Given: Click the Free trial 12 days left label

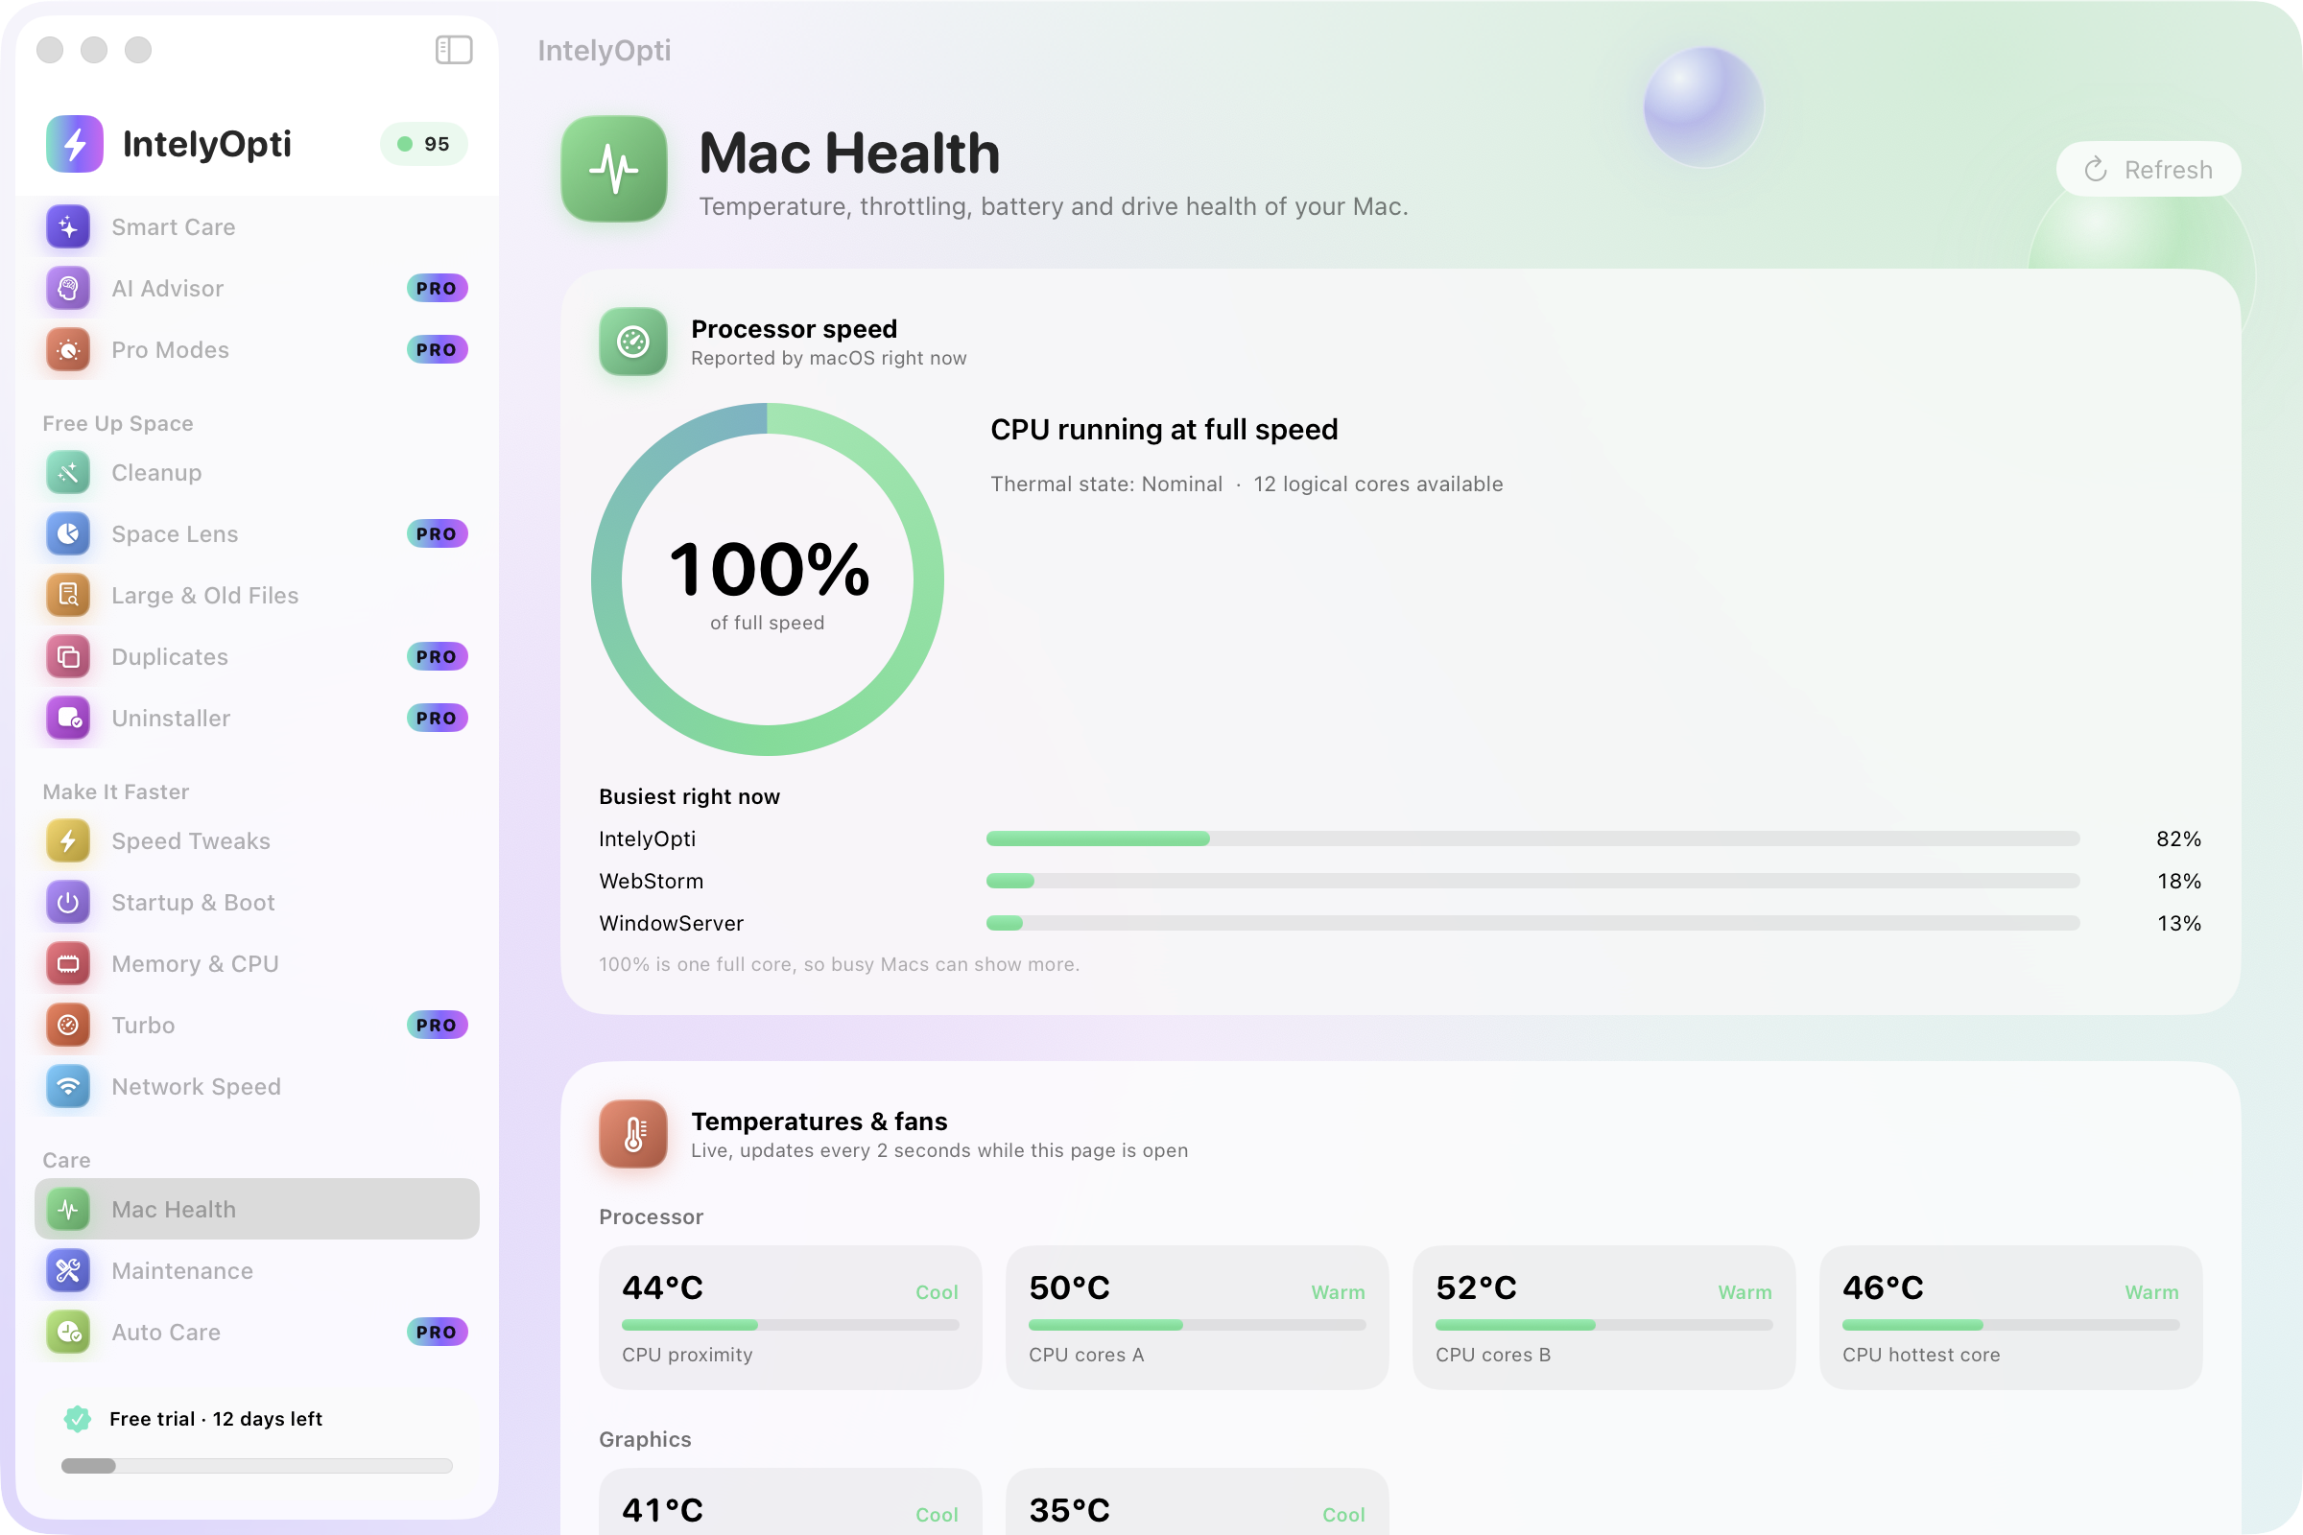Looking at the screenshot, I should [x=215, y=1419].
